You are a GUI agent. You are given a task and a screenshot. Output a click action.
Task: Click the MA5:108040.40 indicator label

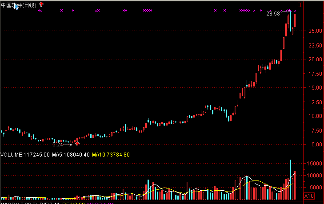pyautogui.click(x=71, y=155)
